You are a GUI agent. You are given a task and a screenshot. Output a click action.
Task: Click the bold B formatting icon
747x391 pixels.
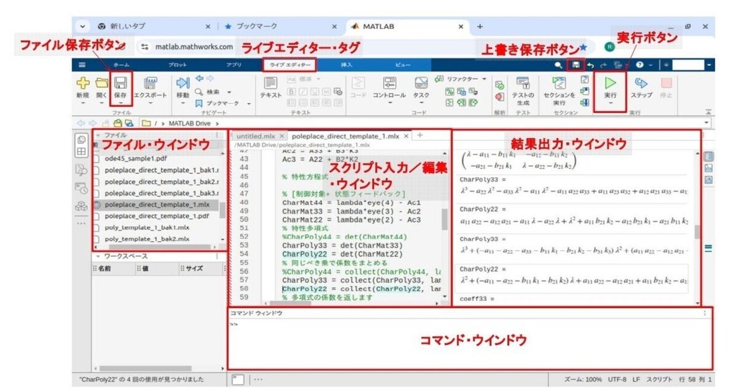(x=291, y=91)
